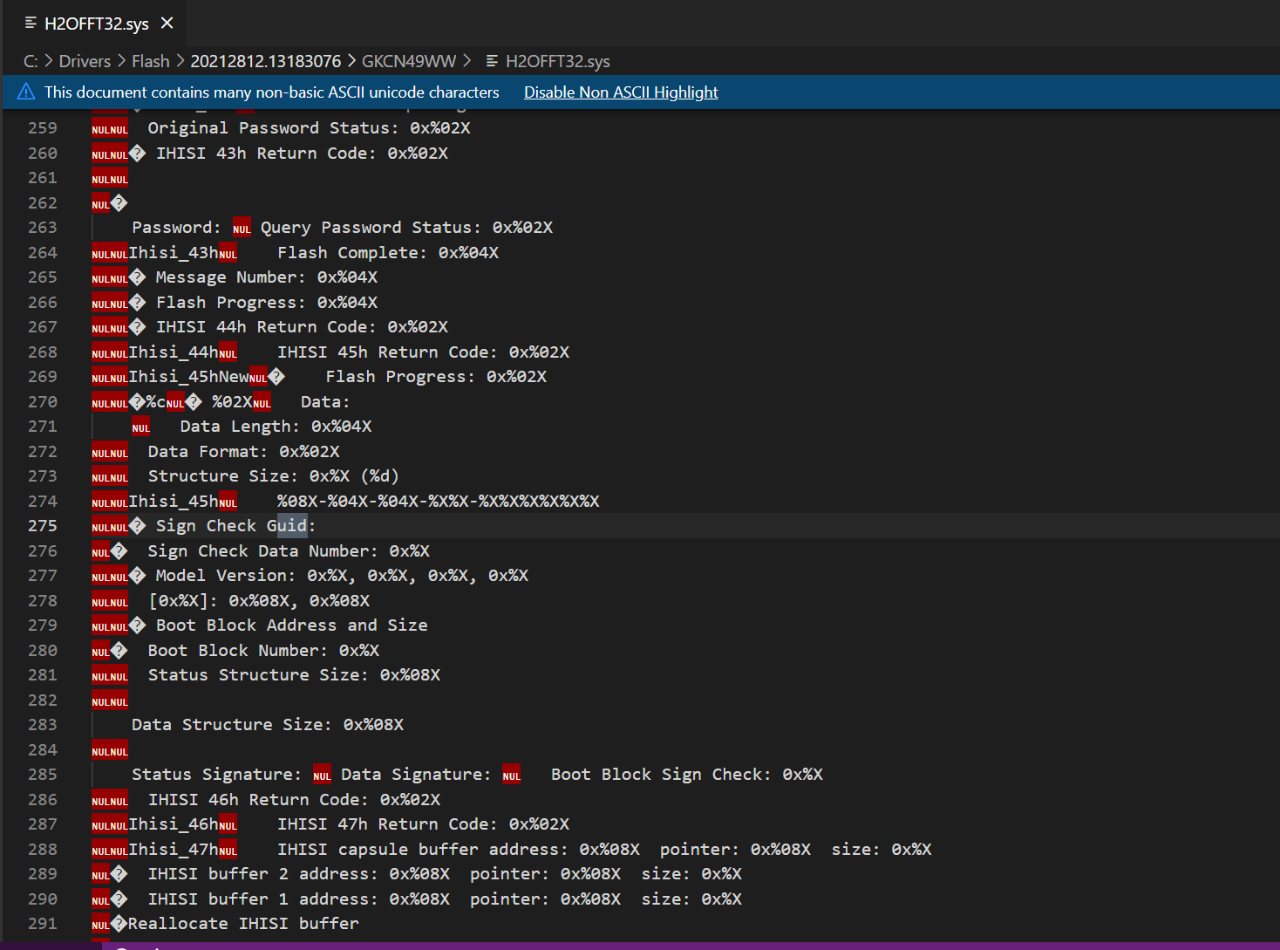The width and height of the screenshot is (1280, 950).
Task: Click Disable Non ASCII Highlight link
Action: click(x=621, y=92)
